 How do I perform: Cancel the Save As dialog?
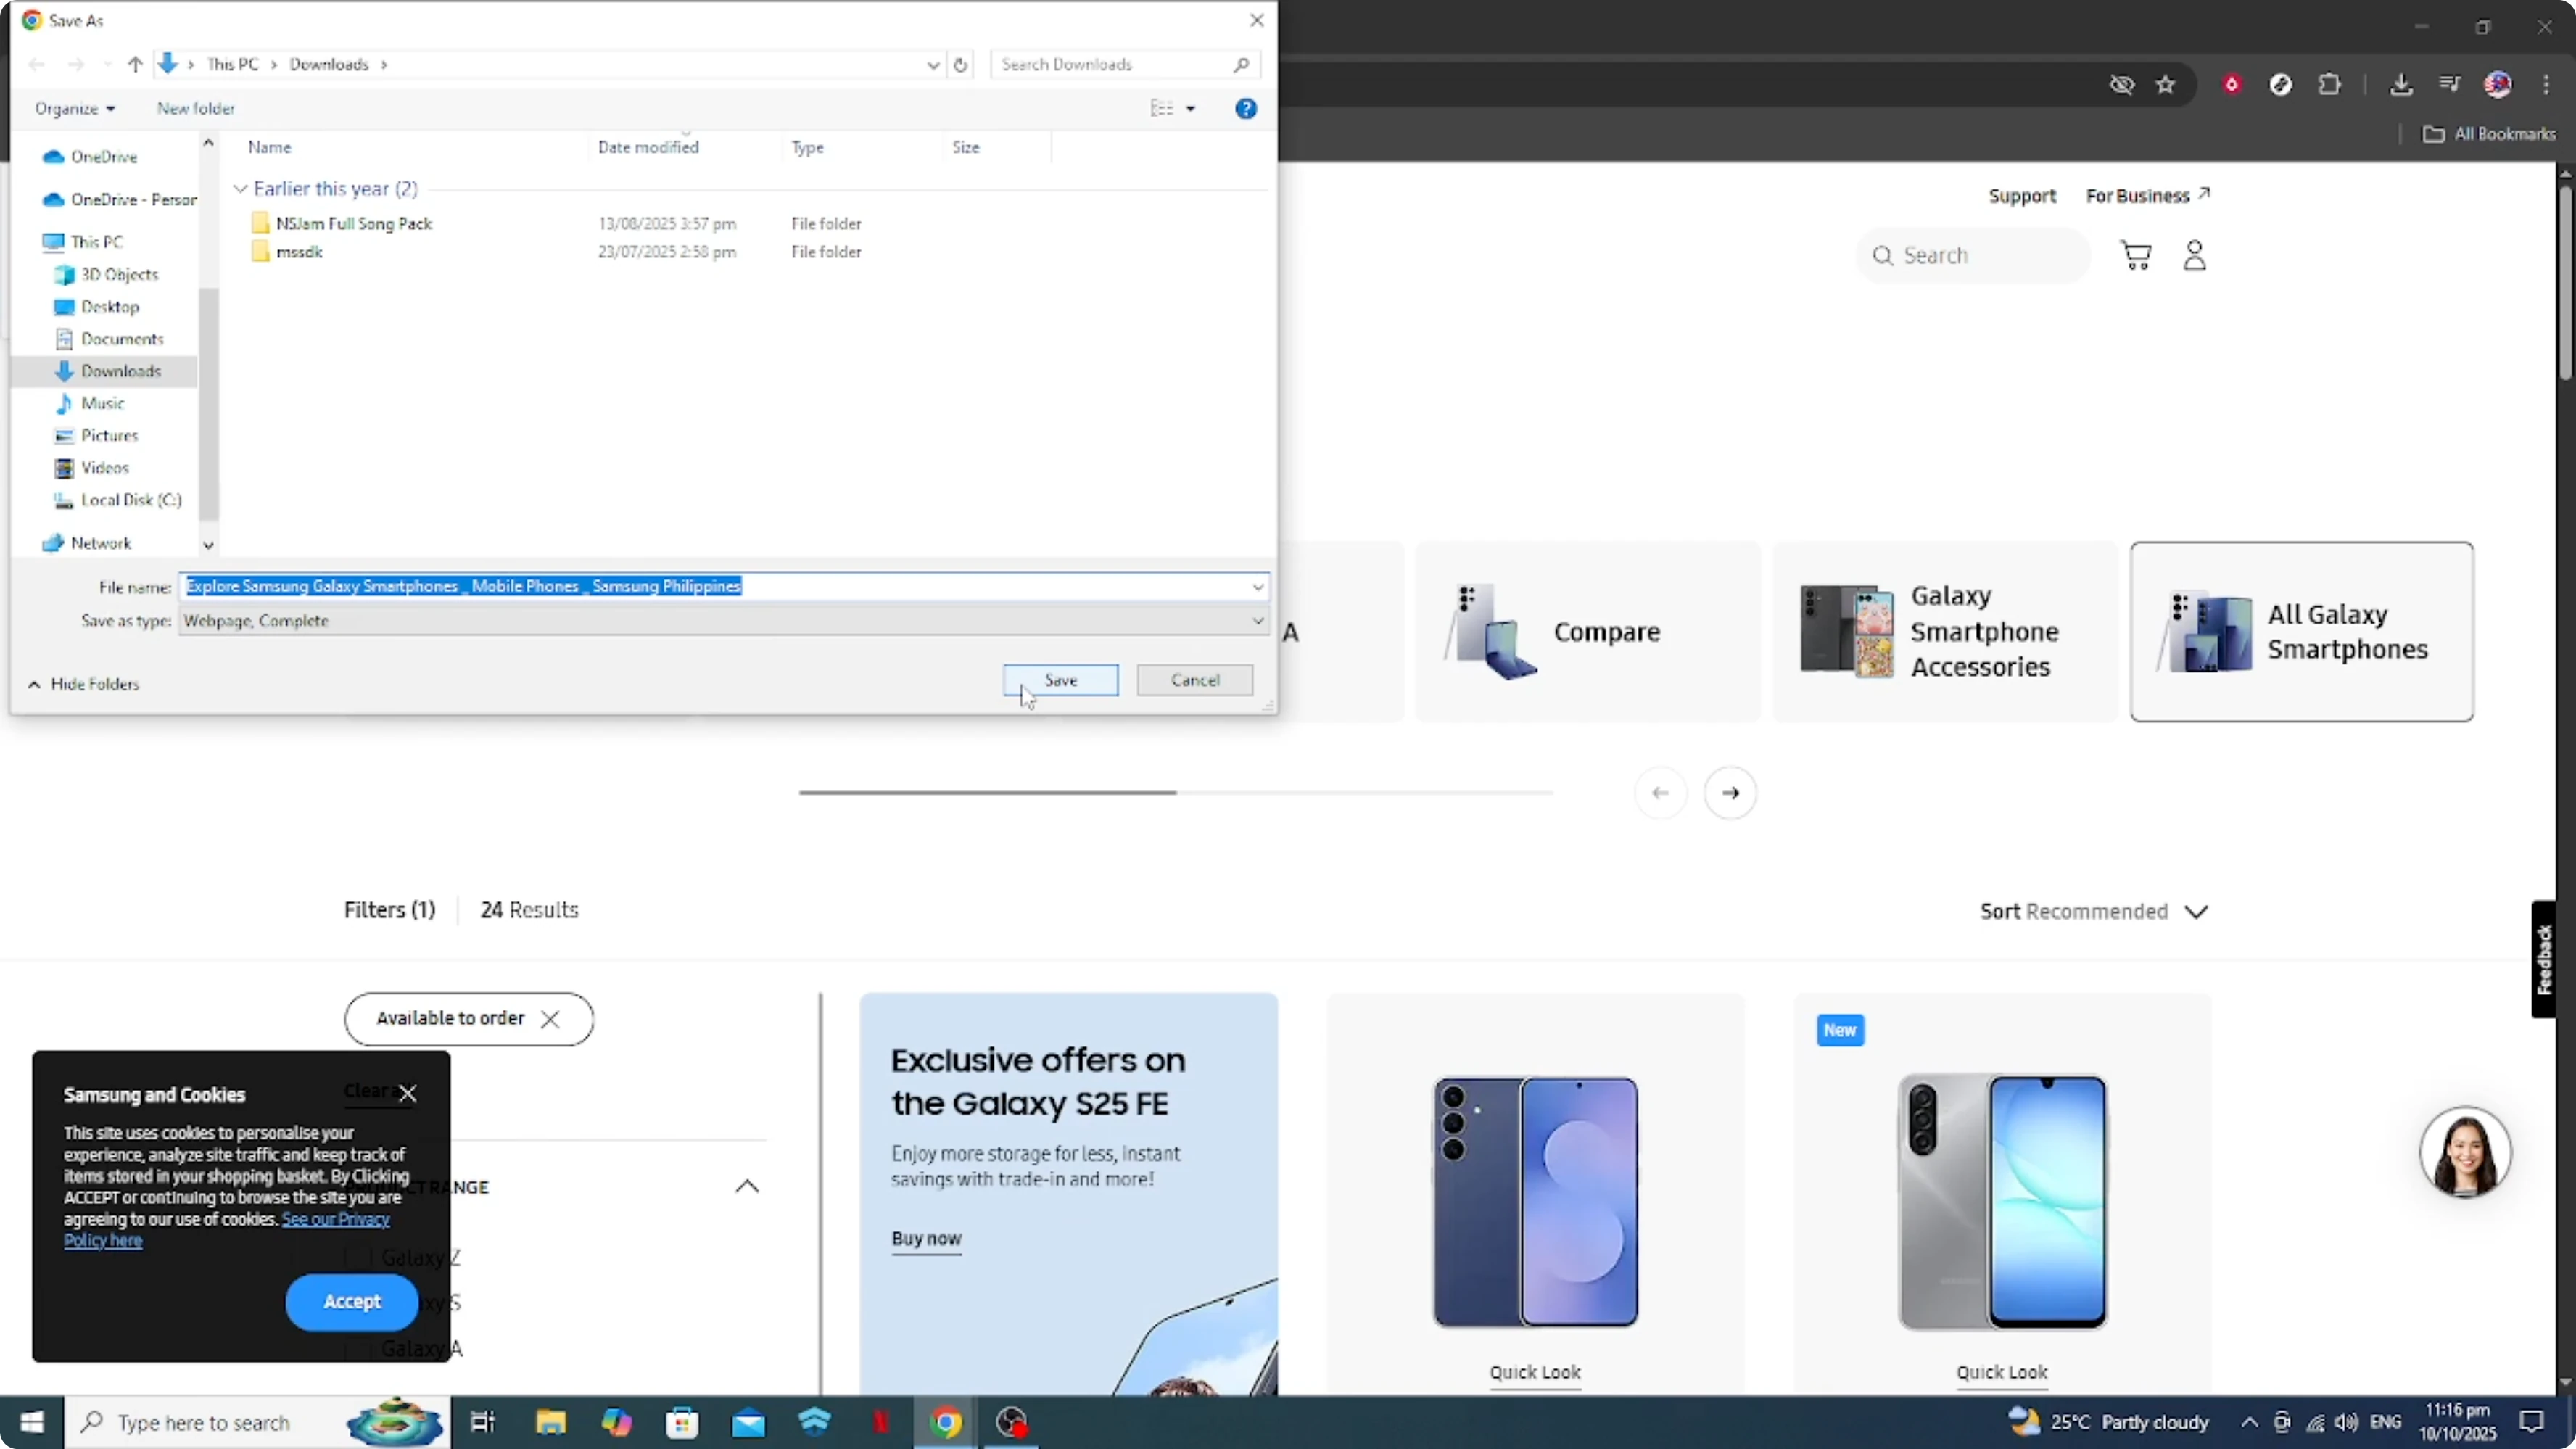point(1194,680)
